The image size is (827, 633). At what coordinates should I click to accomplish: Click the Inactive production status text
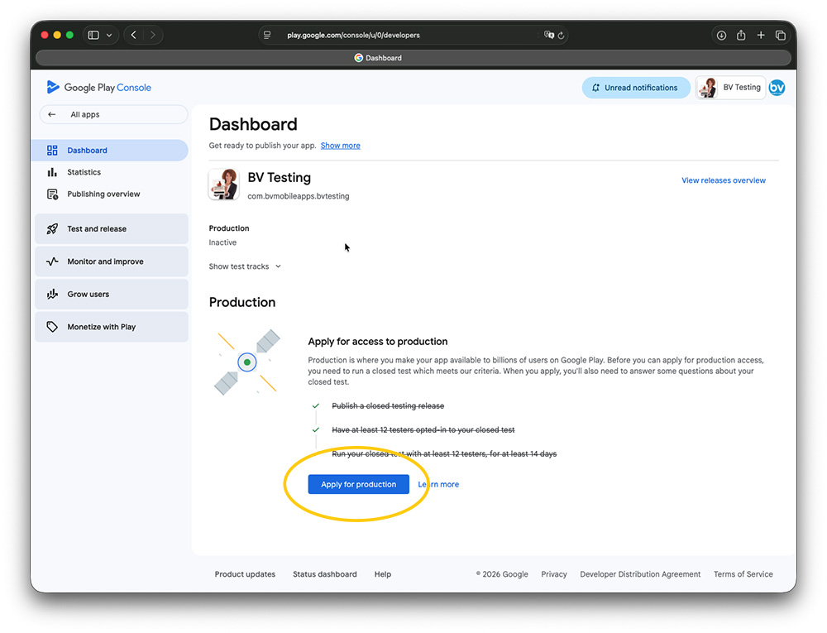tap(222, 242)
